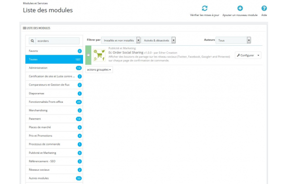This screenshot has height=184, width=288.
Task: Click the Modules et Services breadcrumb
Action: click(35, 3)
